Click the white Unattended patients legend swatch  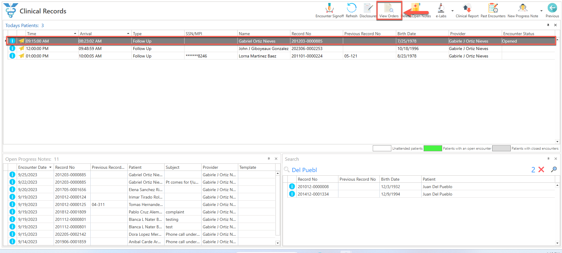382,148
